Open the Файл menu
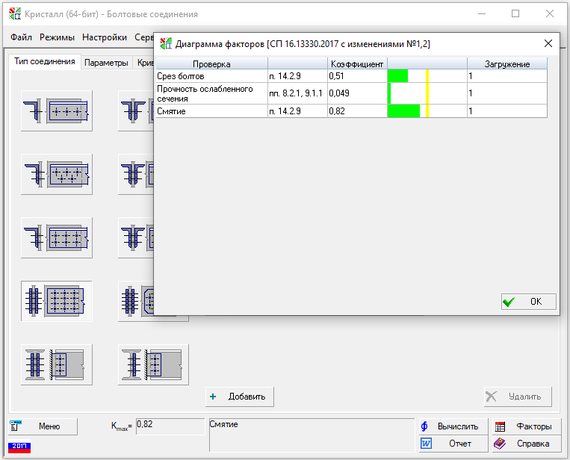Viewport: 570px width, 460px height. (x=22, y=37)
